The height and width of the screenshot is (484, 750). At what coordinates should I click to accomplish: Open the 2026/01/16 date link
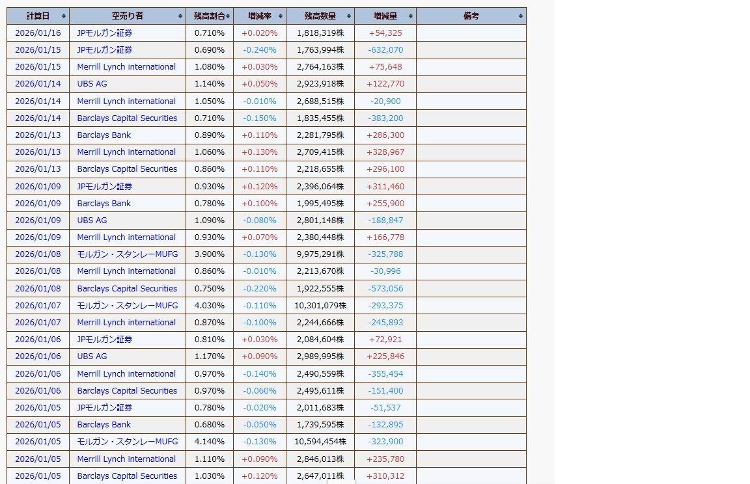[x=38, y=33]
